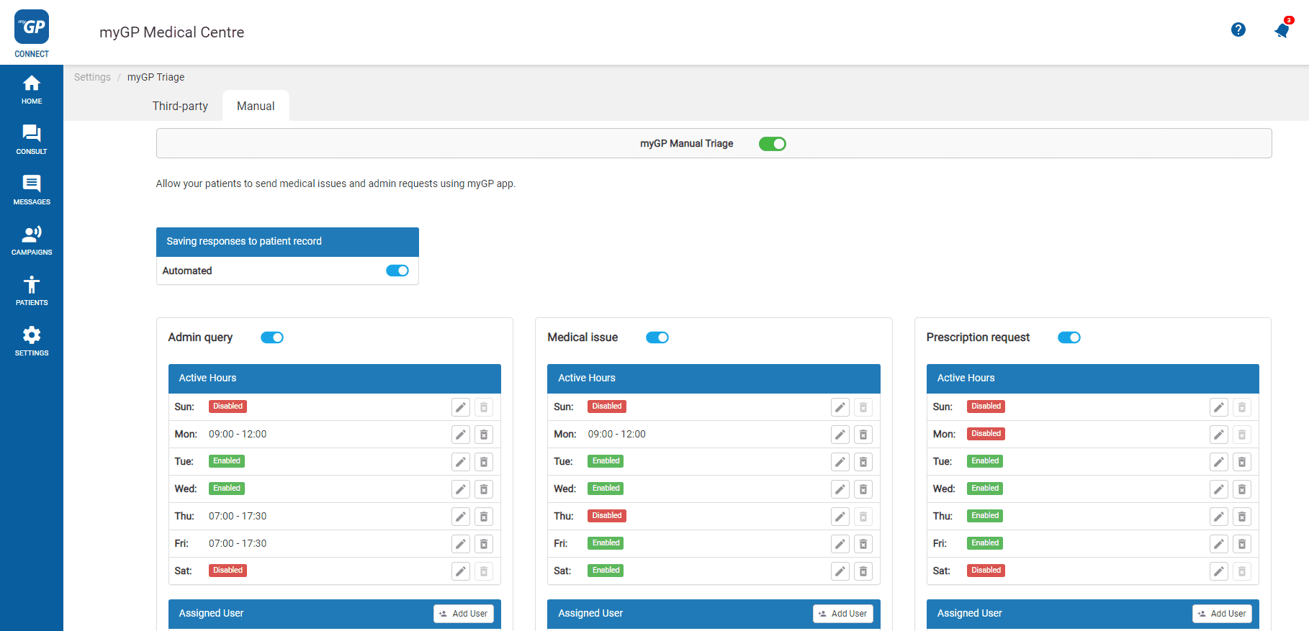Edit Medical issue Thursday hours

[840, 517]
